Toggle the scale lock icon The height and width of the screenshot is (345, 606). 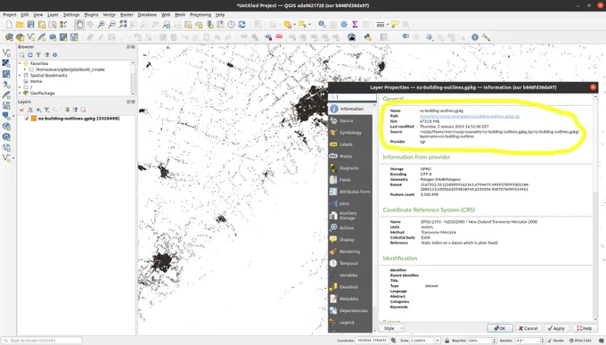coord(446,341)
